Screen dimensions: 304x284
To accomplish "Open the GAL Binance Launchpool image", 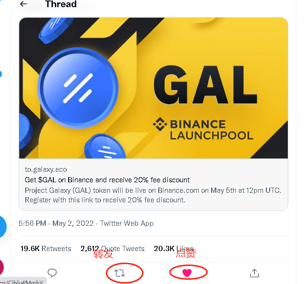I will click(153, 88).
